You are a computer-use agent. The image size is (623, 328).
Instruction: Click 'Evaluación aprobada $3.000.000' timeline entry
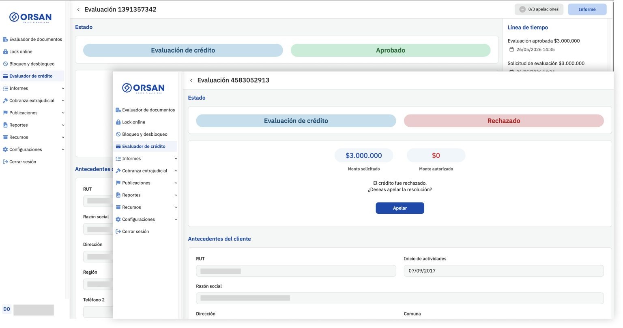click(x=544, y=41)
